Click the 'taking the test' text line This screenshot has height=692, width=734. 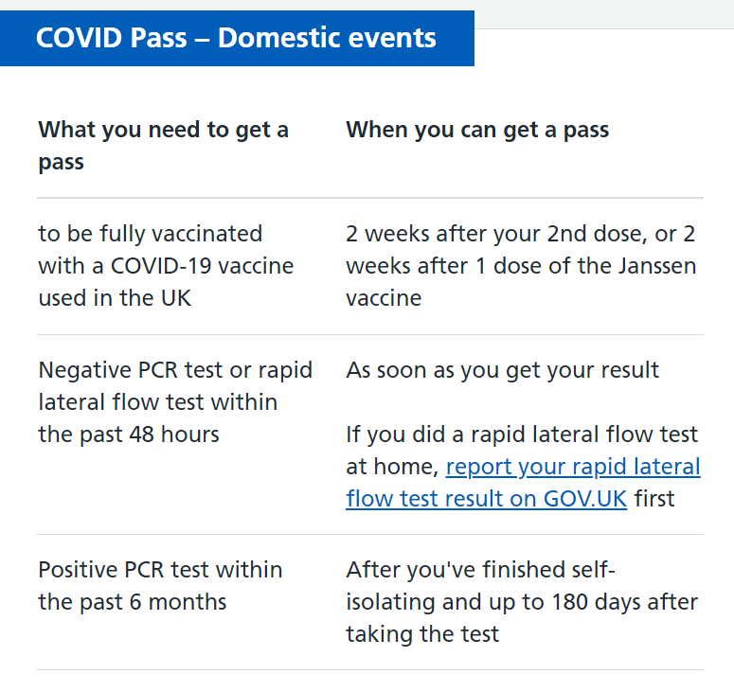pos(422,634)
